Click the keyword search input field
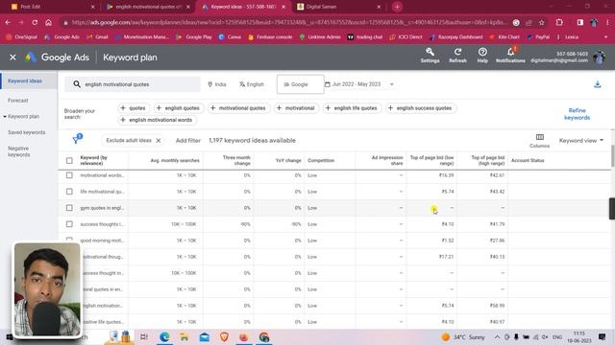The image size is (615, 345). pyautogui.click(x=133, y=84)
